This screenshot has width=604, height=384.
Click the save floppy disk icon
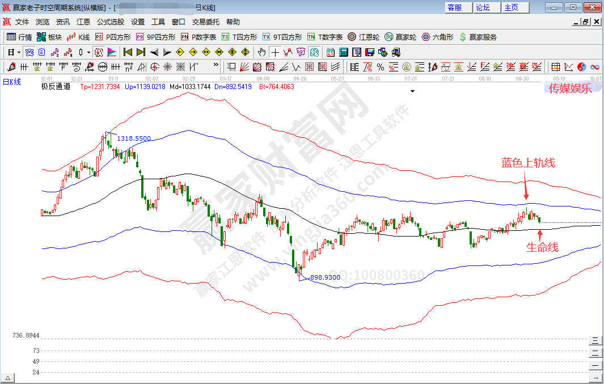point(369,52)
